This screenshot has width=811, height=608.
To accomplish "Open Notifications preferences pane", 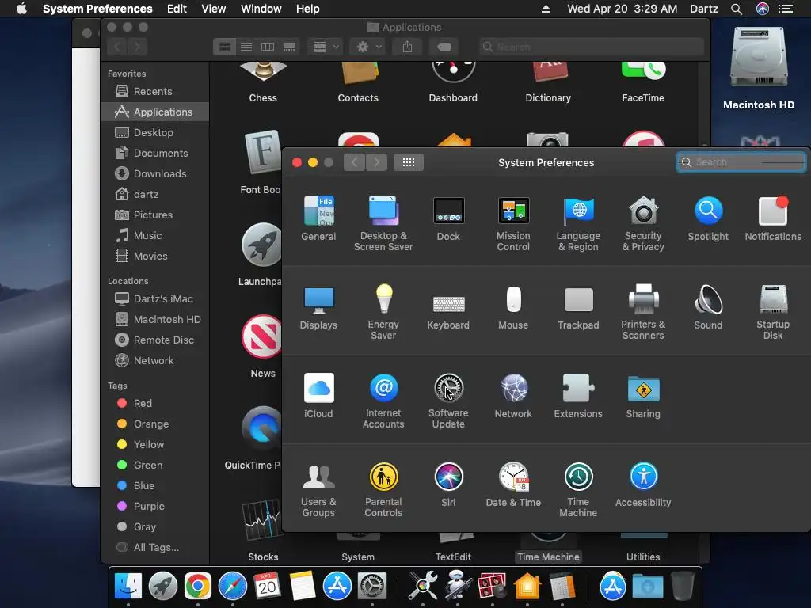I will pos(773,218).
